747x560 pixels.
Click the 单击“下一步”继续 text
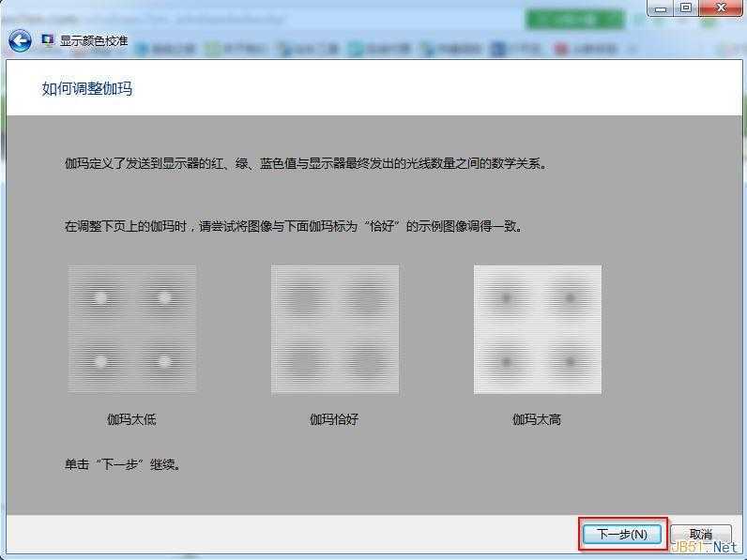123,464
